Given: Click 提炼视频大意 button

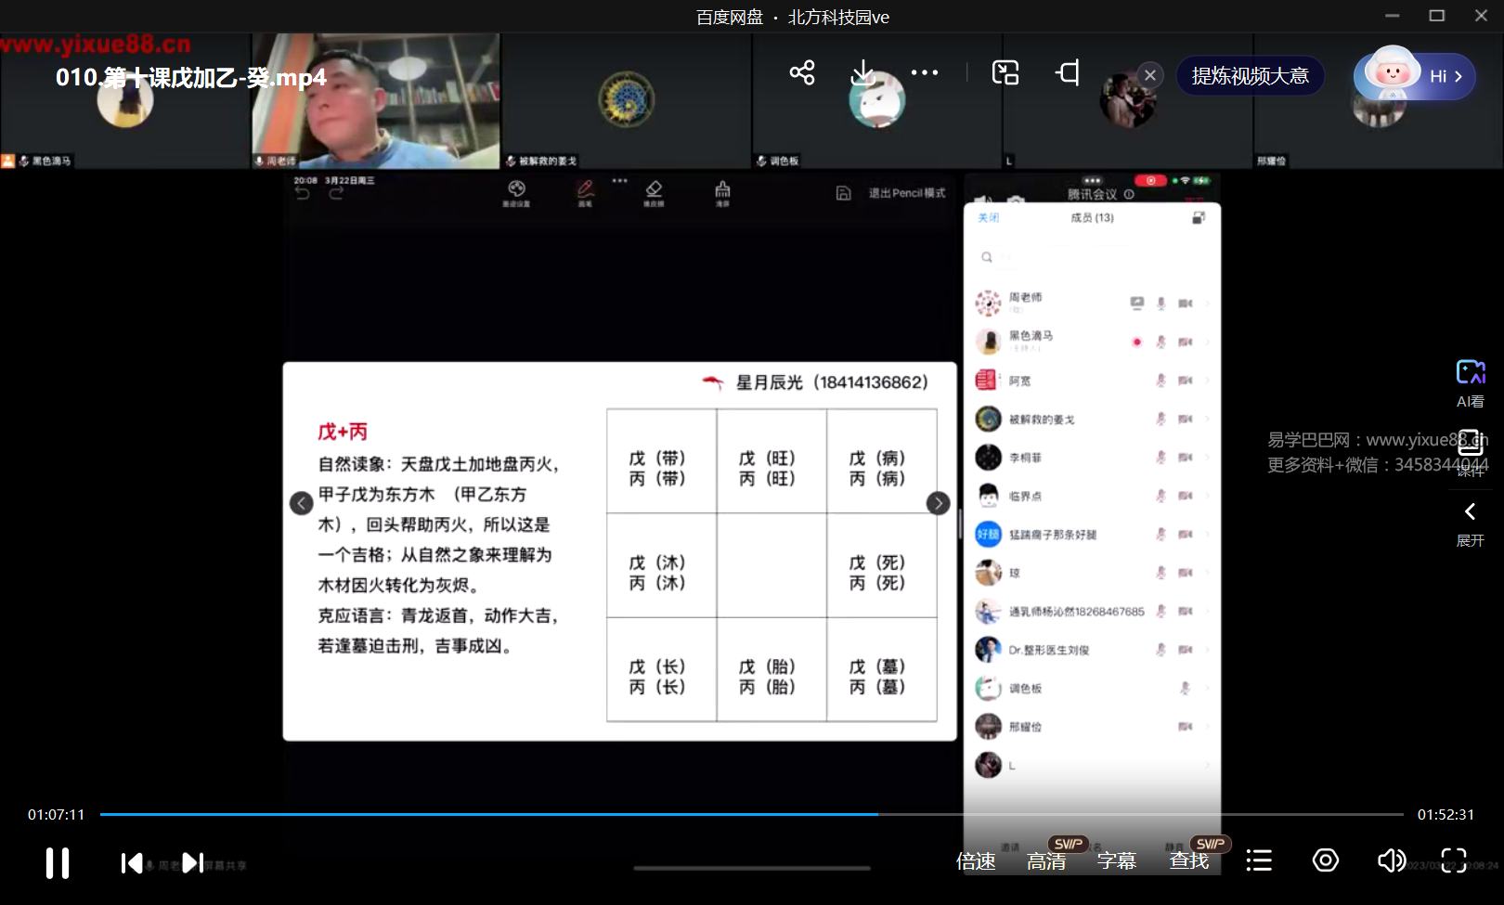Looking at the screenshot, I should [1250, 76].
